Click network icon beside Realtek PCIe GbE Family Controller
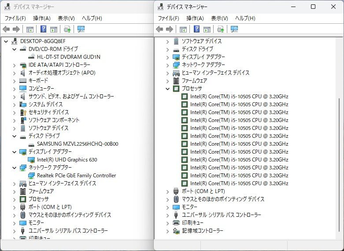This screenshot has width=344, height=251. click(x=31, y=176)
